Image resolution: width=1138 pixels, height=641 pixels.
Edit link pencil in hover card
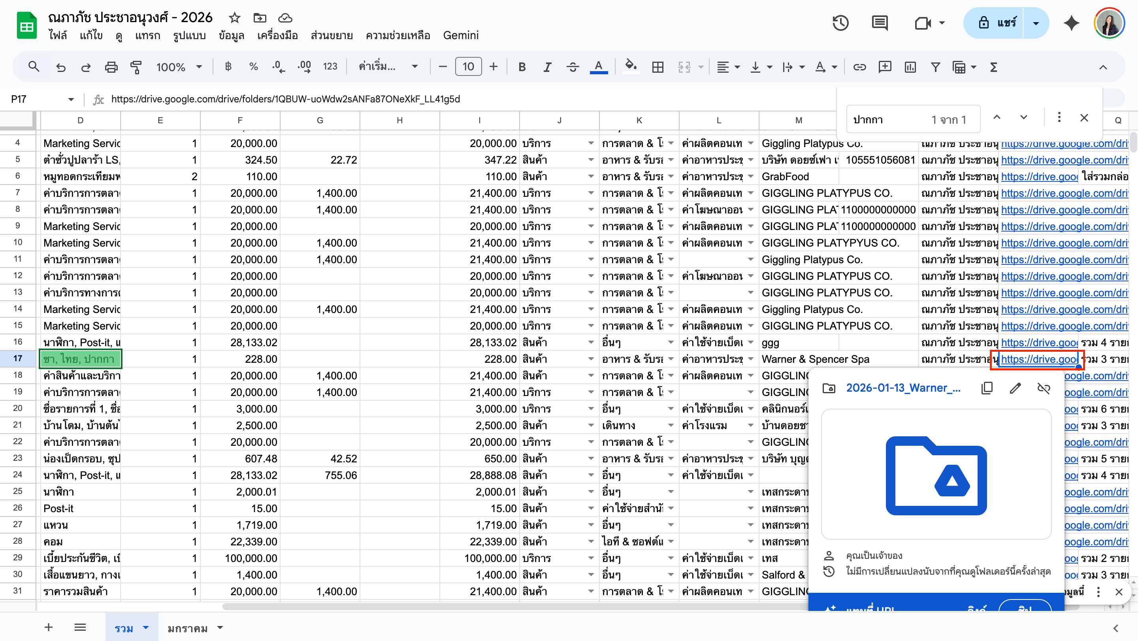(x=1015, y=388)
